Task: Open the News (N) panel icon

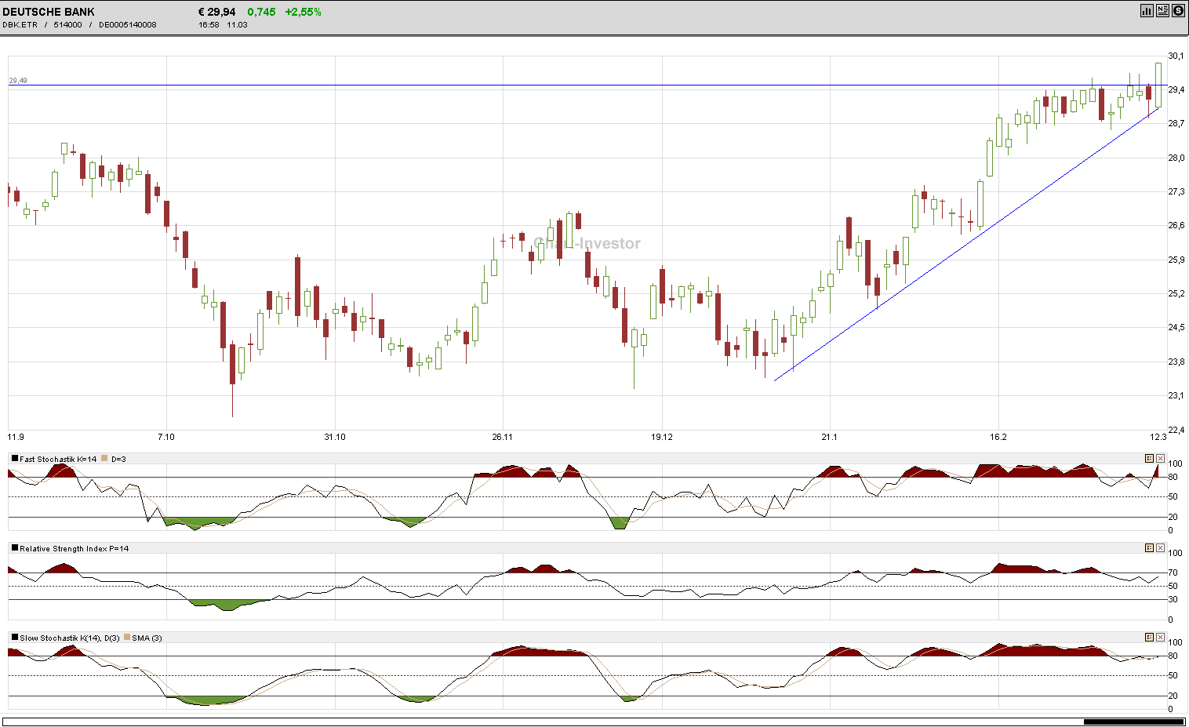Action: click(x=1162, y=11)
